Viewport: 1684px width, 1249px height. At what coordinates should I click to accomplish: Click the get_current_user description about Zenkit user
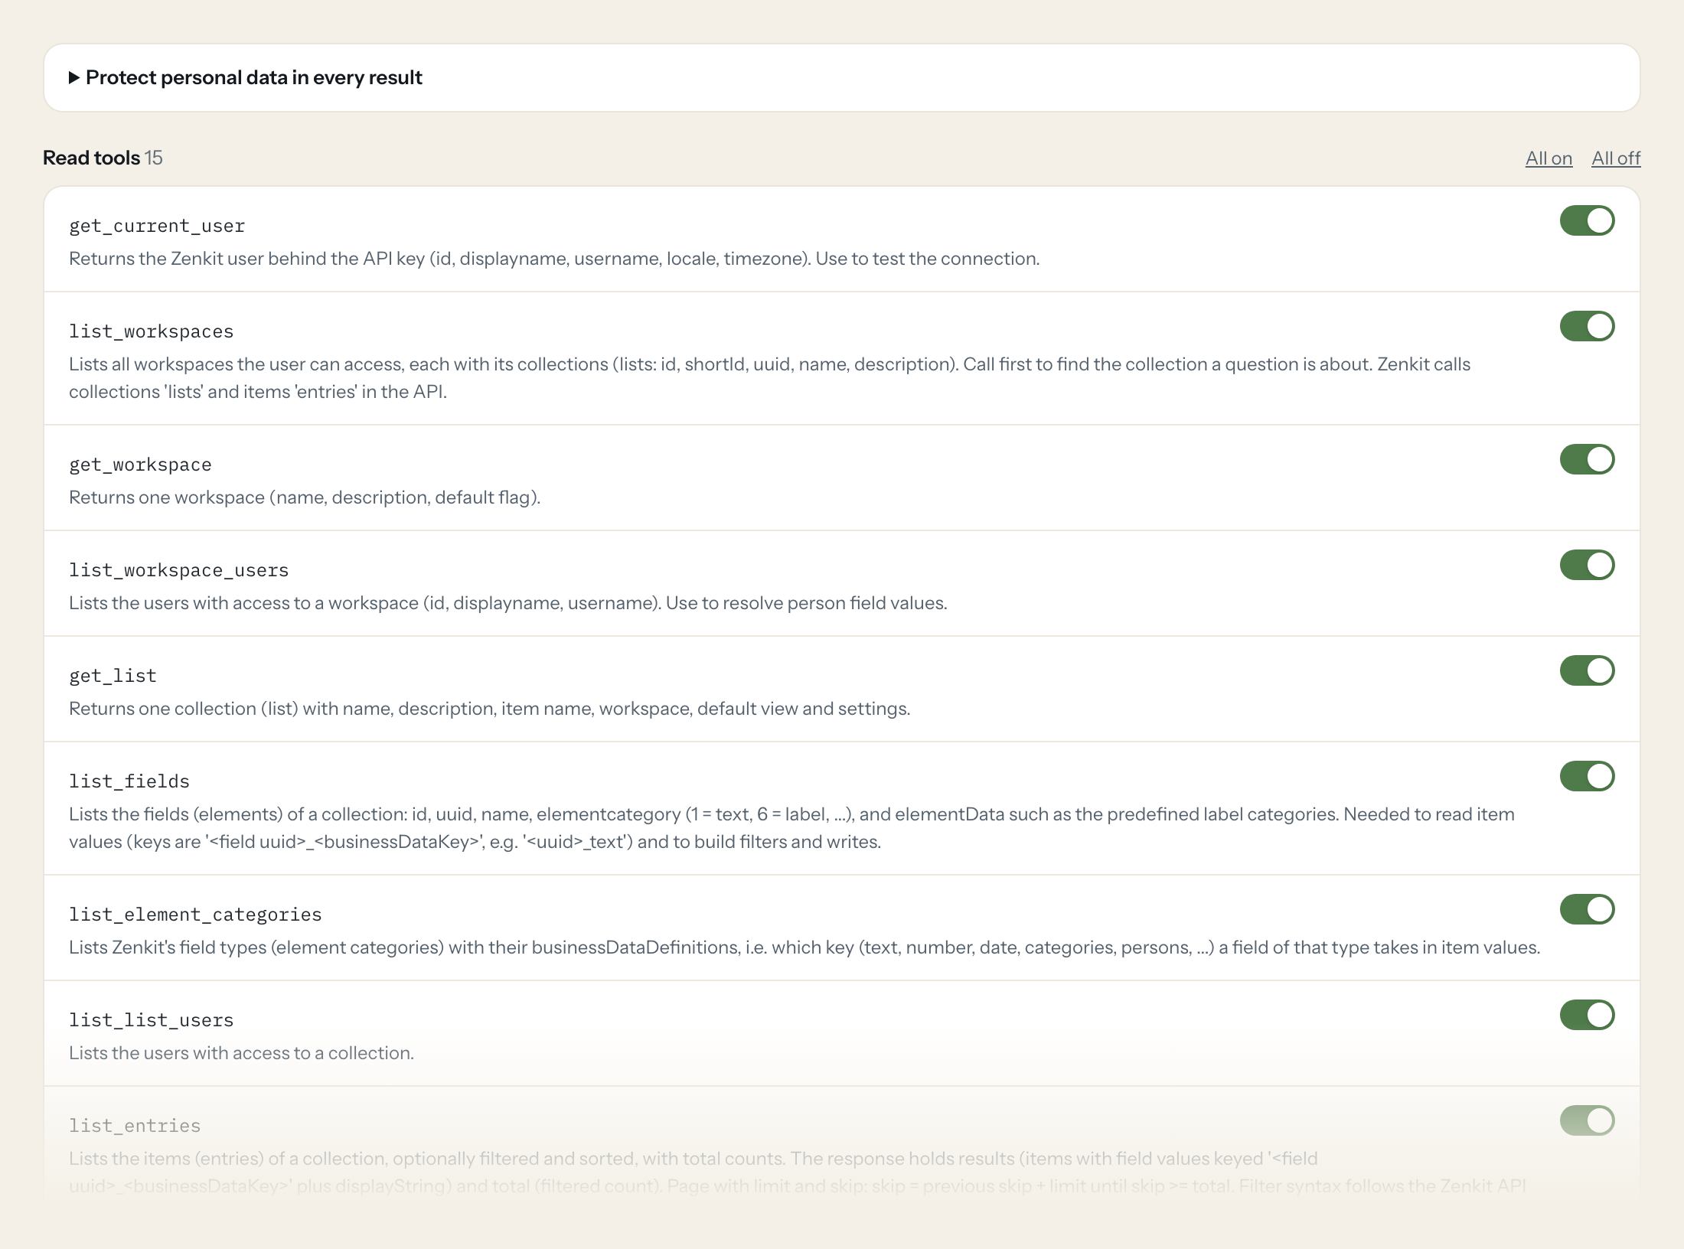pos(554,259)
